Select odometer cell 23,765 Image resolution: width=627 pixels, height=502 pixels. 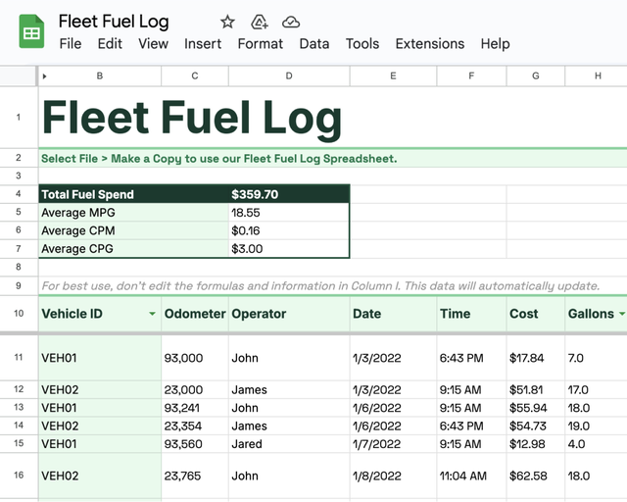point(195,476)
